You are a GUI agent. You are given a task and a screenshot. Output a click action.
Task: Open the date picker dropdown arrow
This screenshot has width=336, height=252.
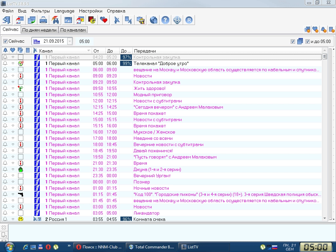click(x=70, y=41)
